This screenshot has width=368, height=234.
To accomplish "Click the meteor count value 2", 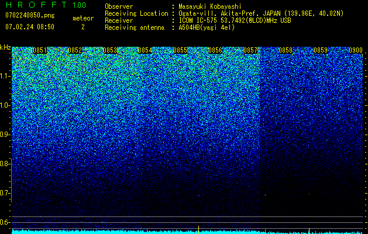I will click(x=83, y=27).
